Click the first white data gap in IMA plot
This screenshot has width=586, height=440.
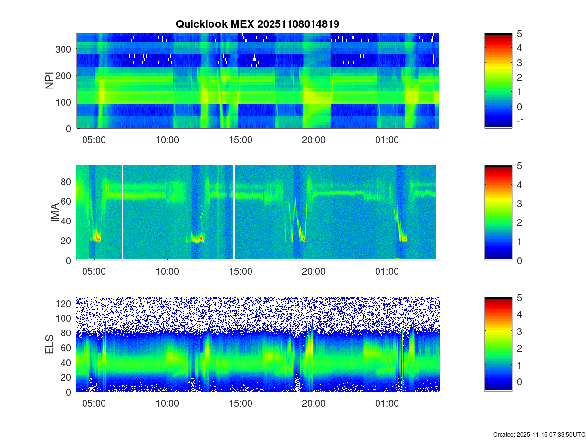[122, 212]
